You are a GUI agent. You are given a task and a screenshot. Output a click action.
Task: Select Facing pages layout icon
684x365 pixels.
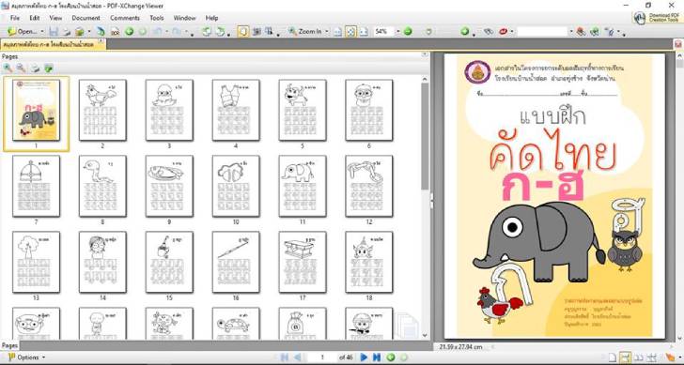(x=639, y=357)
